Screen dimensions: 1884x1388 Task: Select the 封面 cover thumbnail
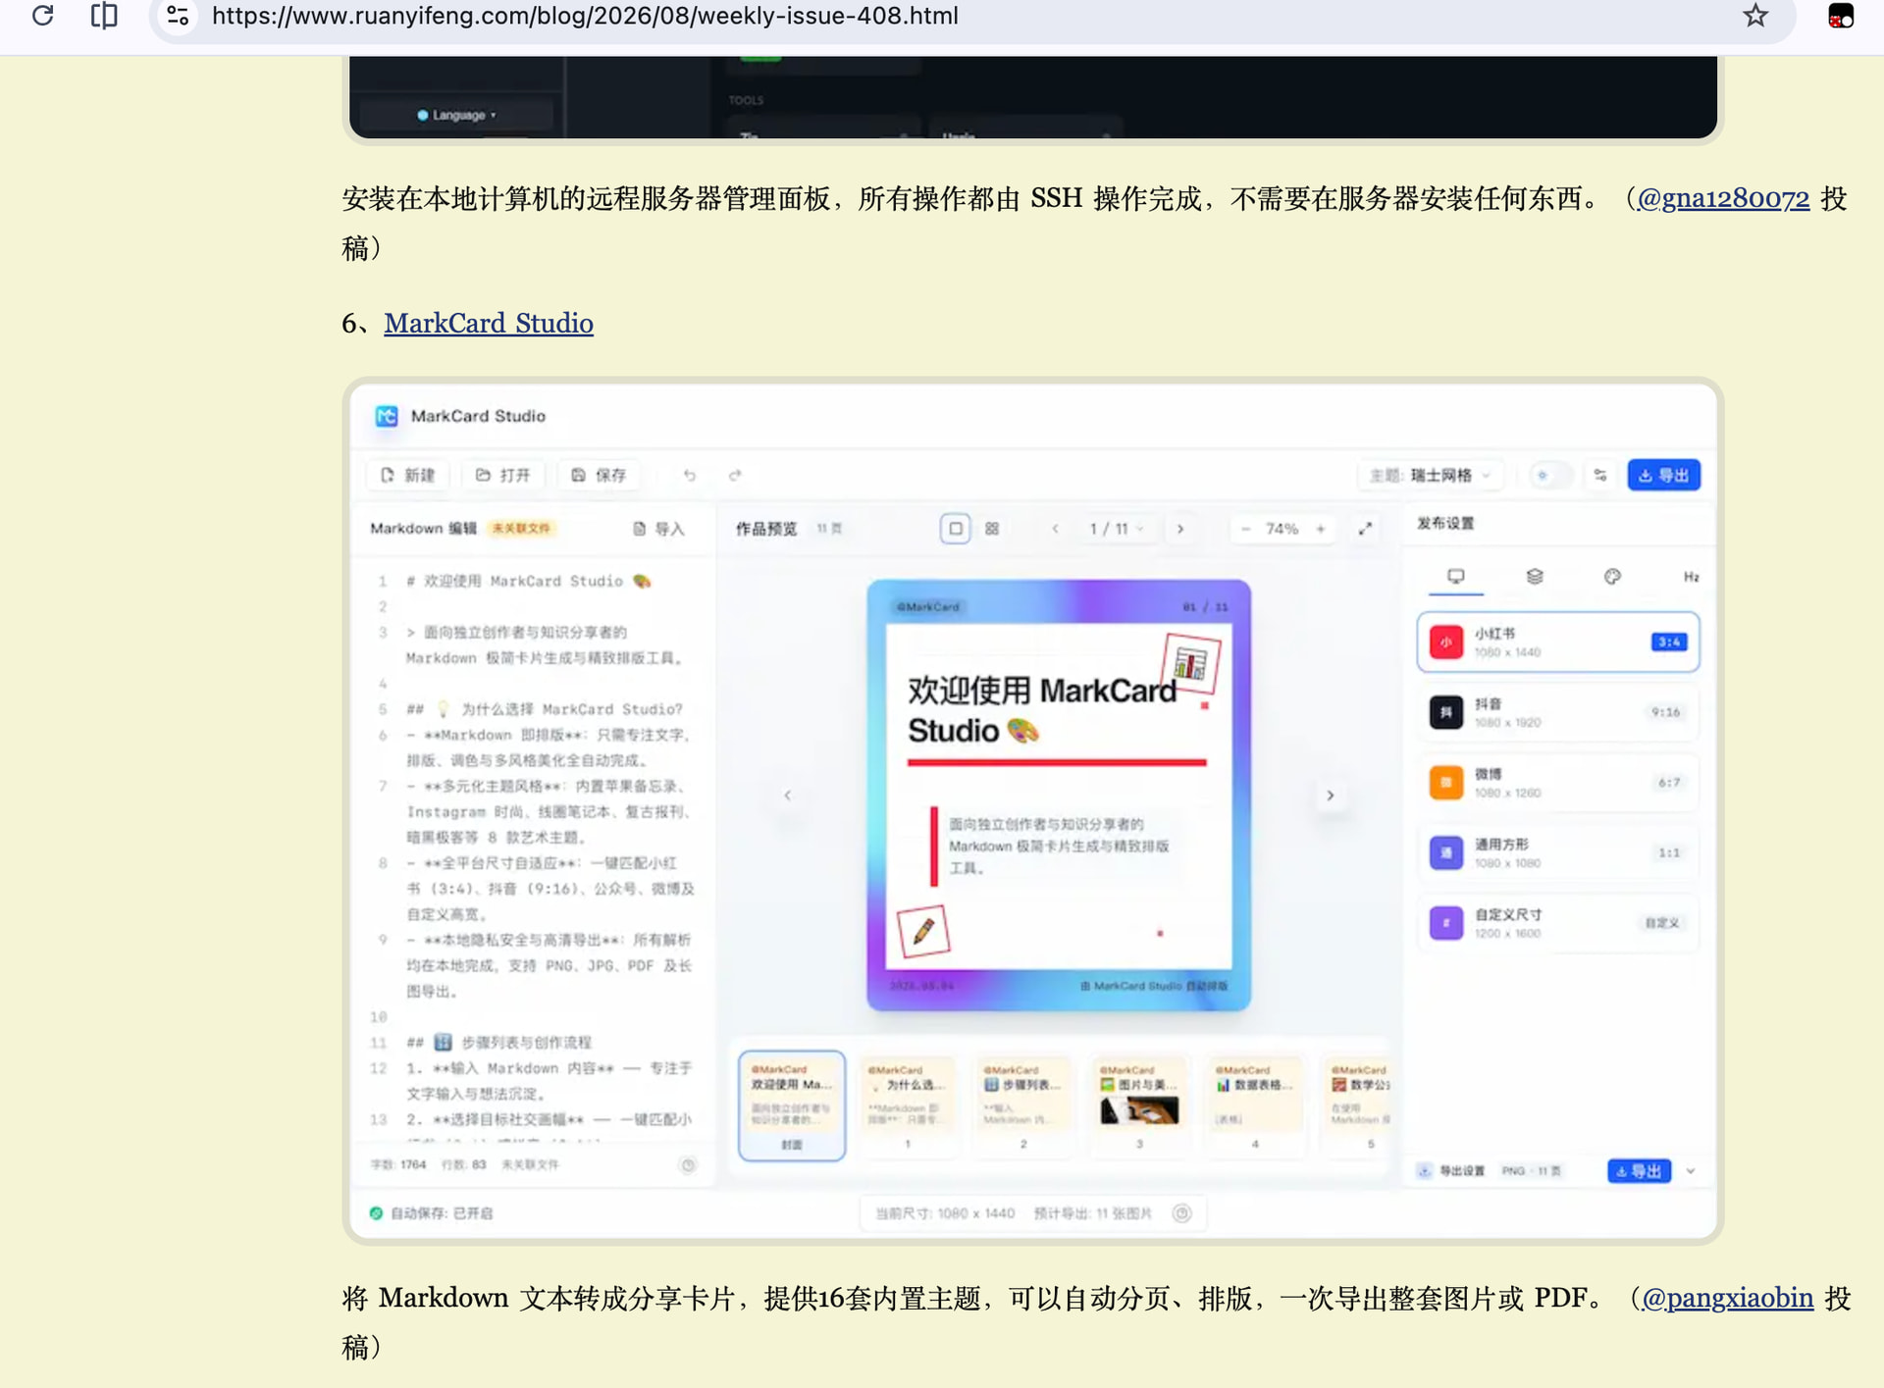point(792,1105)
